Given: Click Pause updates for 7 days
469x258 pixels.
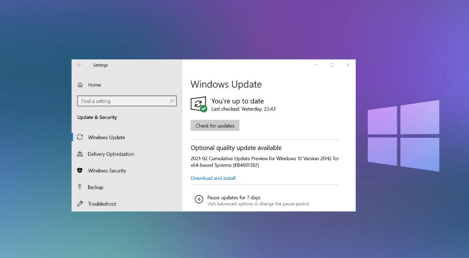Looking at the screenshot, I should pos(234,197).
